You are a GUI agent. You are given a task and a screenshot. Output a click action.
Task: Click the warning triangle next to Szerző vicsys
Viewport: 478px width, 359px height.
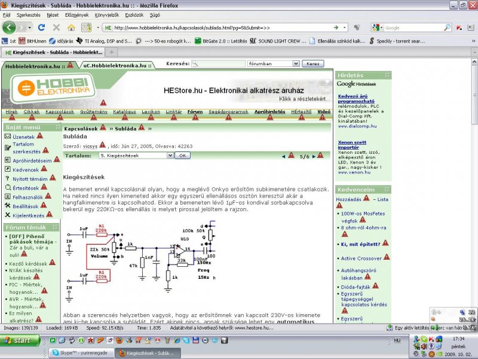click(102, 145)
